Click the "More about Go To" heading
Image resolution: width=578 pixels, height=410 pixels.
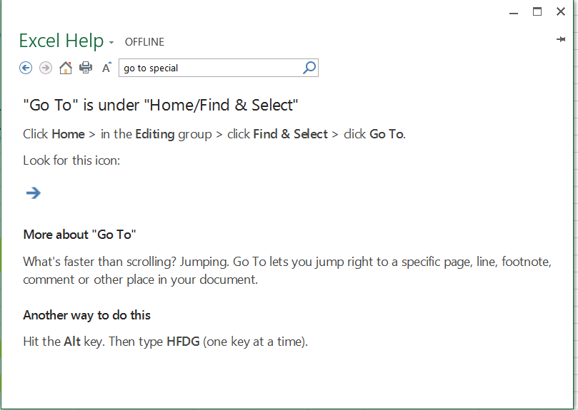click(x=79, y=234)
